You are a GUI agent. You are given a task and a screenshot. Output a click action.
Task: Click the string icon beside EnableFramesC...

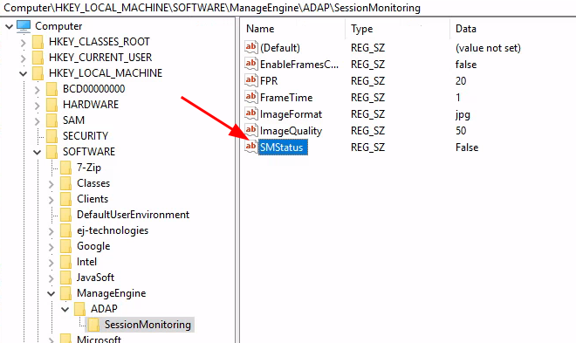coord(251,65)
